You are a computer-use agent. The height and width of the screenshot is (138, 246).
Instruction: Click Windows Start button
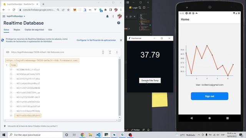pos(4,135)
